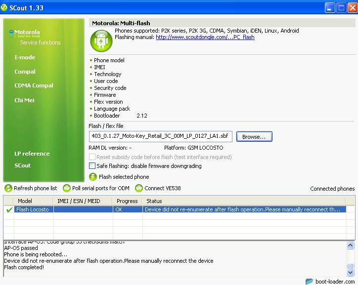Click the Bootloader 2.12 value

(x=142, y=116)
